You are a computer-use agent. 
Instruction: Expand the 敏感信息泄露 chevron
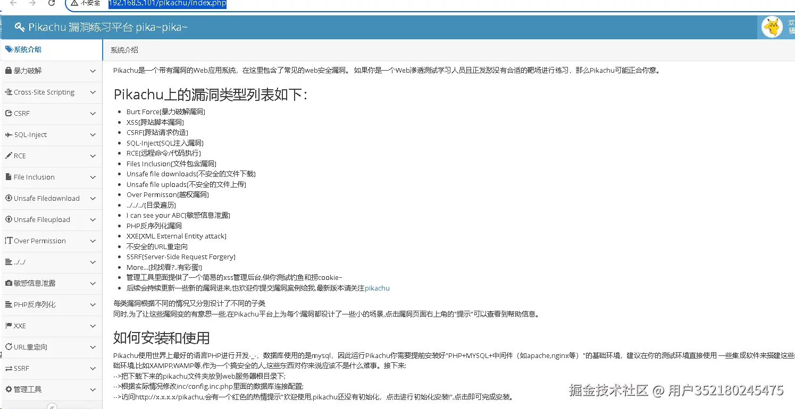pyautogui.click(x=93, y=284)
